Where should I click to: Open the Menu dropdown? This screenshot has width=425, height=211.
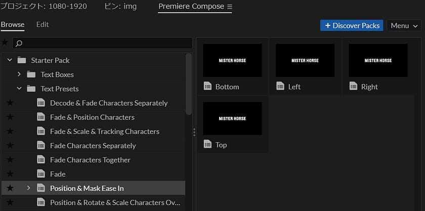pyautogui.click(x=404, y=25)
